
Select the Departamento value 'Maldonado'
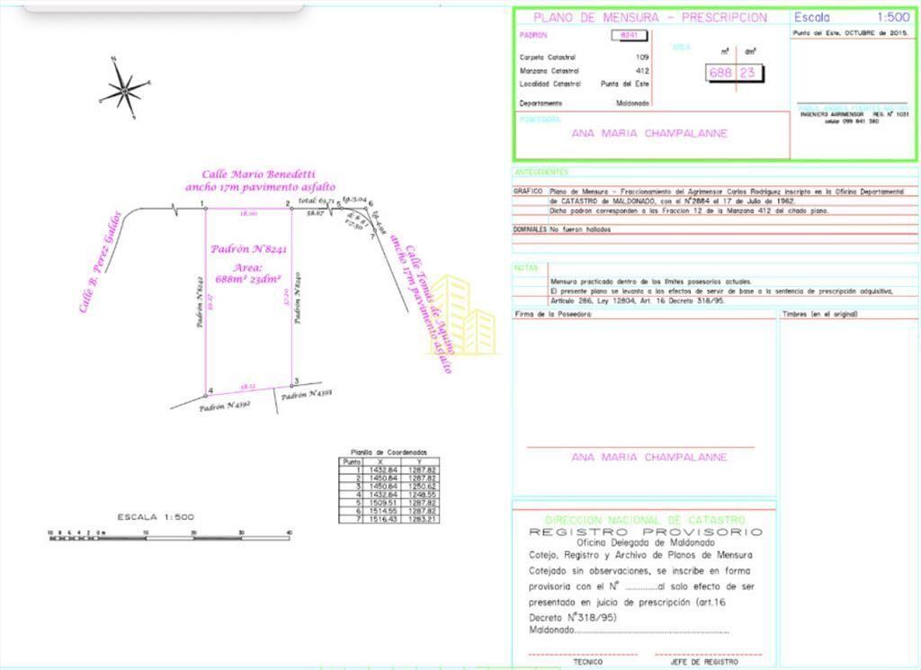[632, 103]
